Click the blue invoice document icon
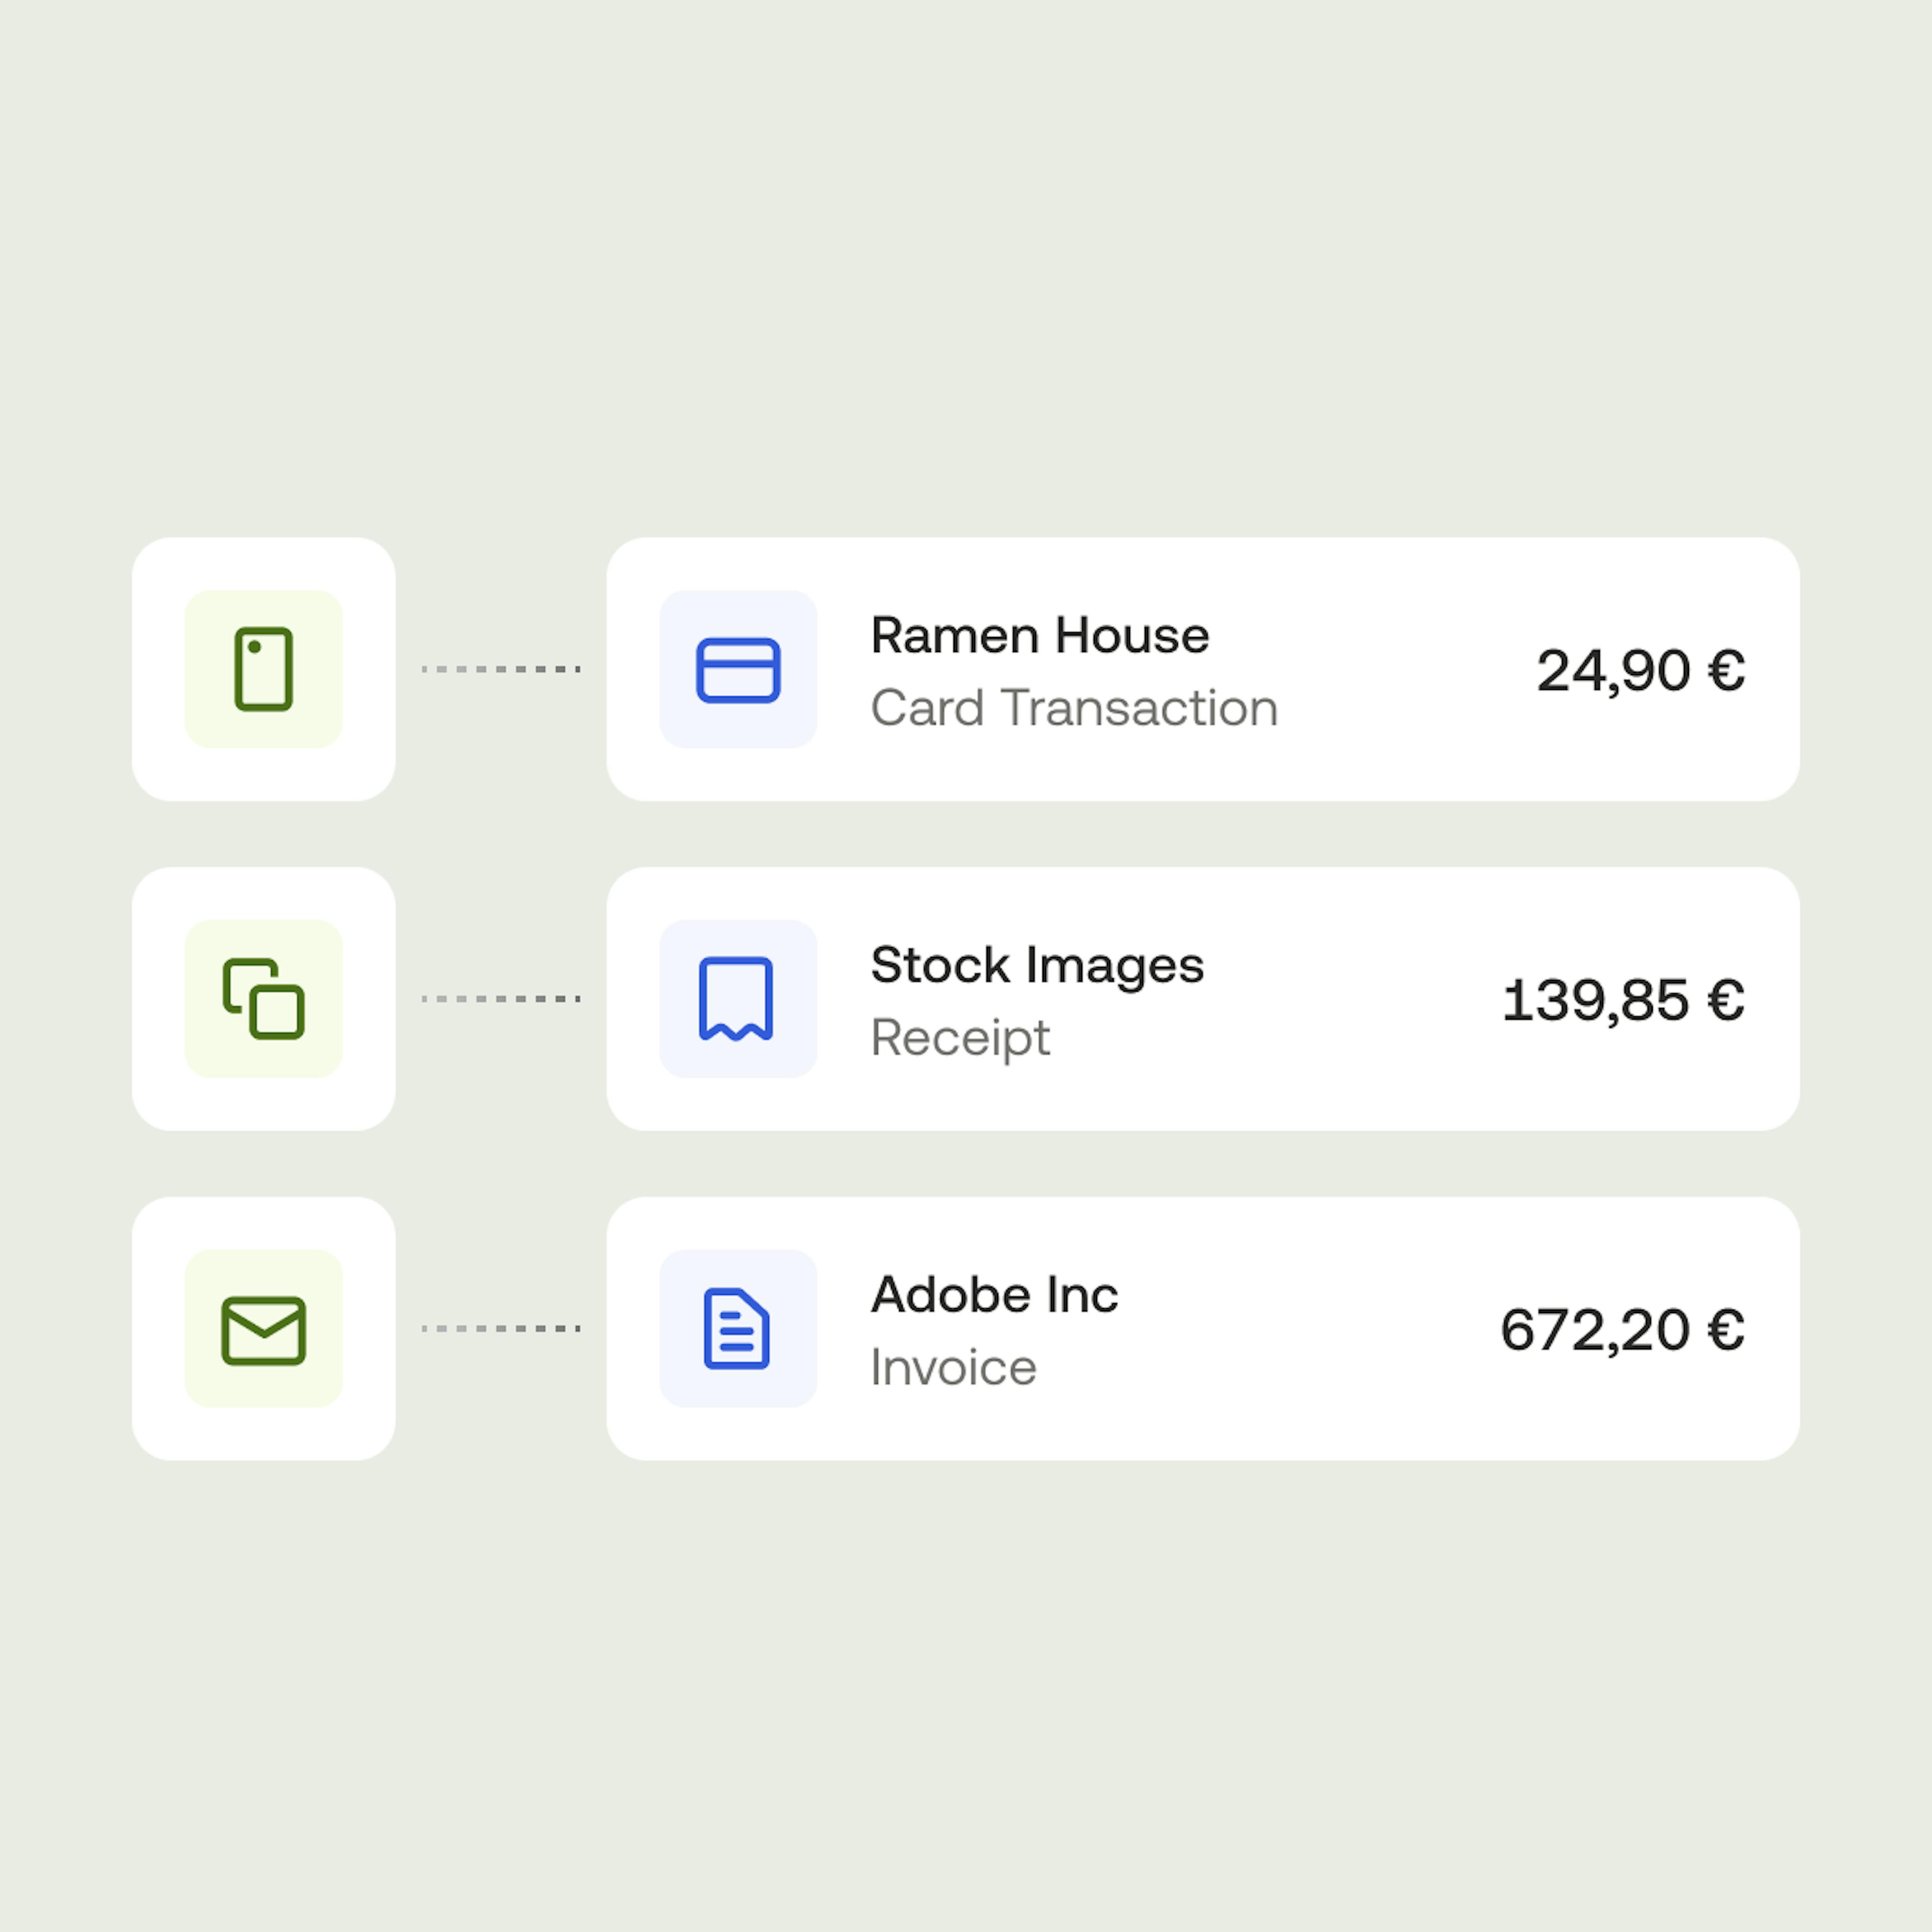The height and width of the screenshot is (1932, 1932). pos(737,1328)
